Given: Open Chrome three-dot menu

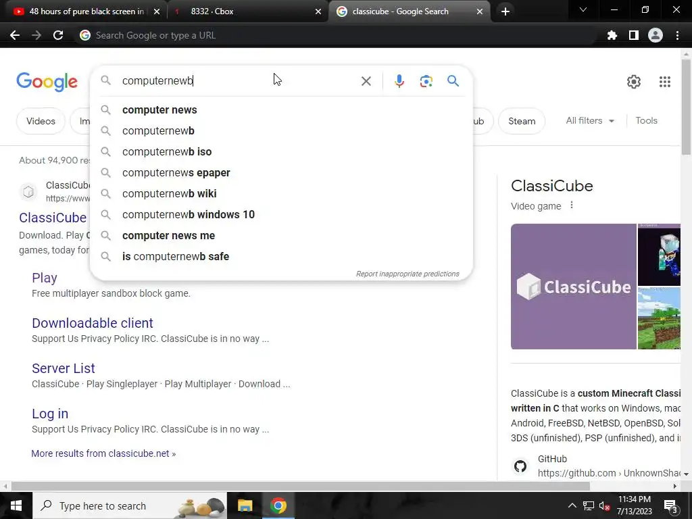Looking at the screenshot, I should 677,35.
